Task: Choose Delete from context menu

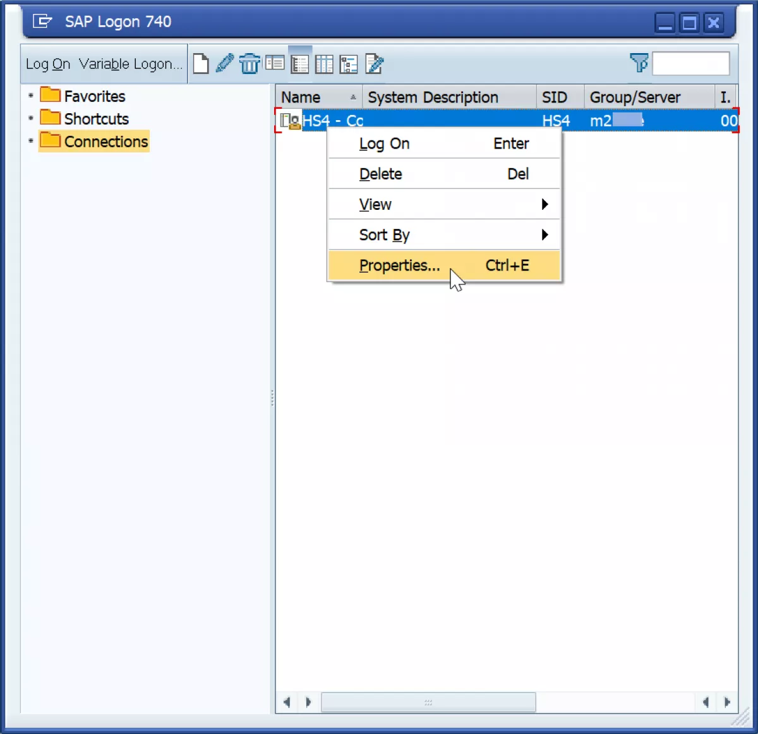Action: pos(444,174)
